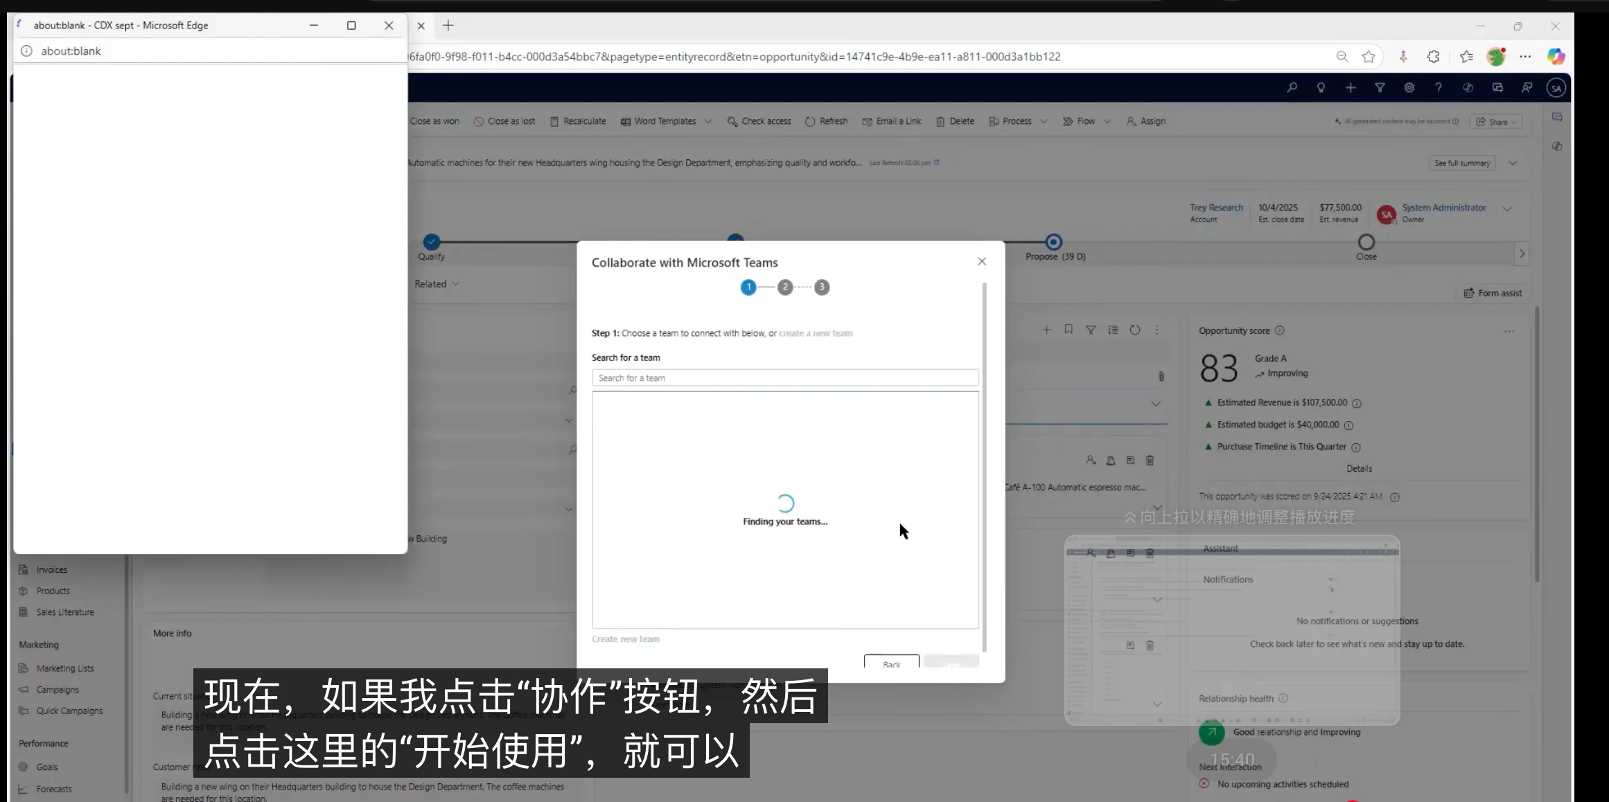Add page to favorites with star icon
1609x802 pixels.
[1369, 57]
